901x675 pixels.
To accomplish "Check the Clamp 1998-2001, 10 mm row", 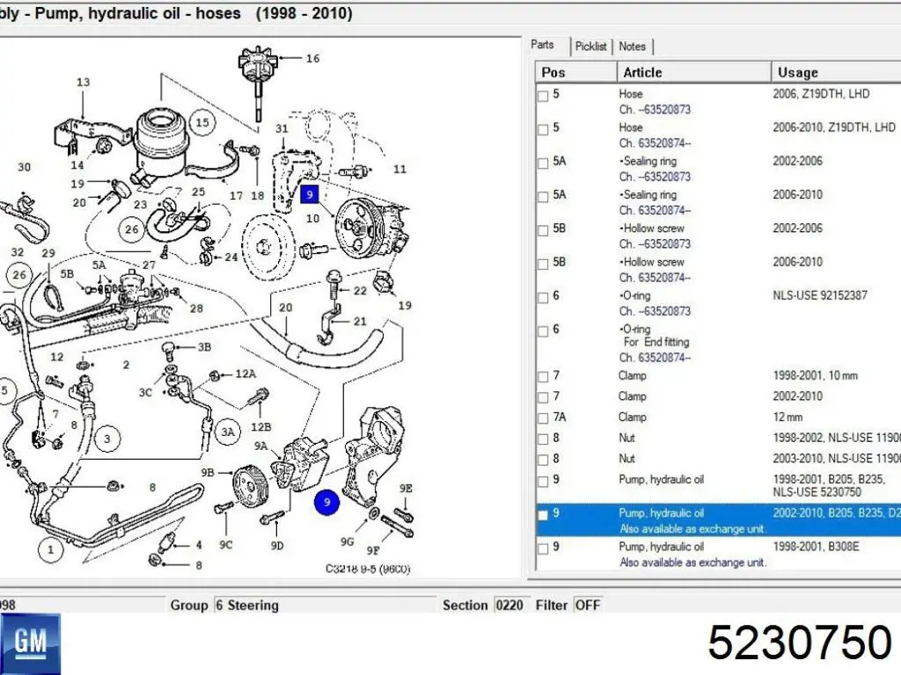I will coord(543,377).
